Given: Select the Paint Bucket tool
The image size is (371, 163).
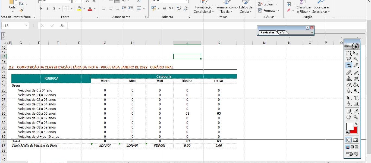Looking at the screenshot, I should (x=356, y=85).
